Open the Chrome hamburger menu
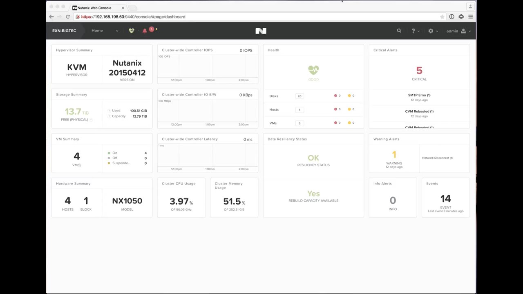The image size is (523, 294). [x=470, y=17]
